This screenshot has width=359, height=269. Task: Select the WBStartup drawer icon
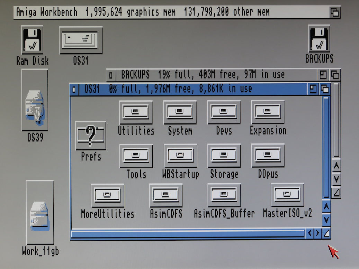point(180,156)
